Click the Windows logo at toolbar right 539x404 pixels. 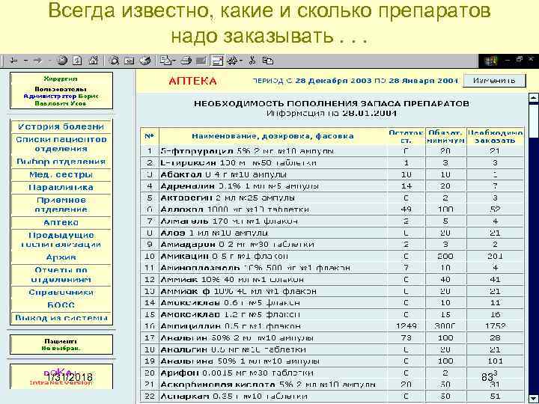[490, 61]
